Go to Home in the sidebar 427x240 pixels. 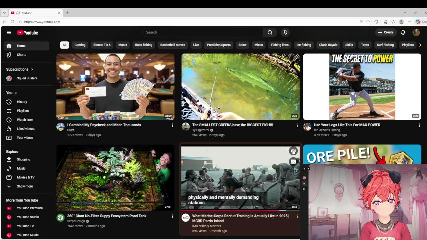[26, 46]
